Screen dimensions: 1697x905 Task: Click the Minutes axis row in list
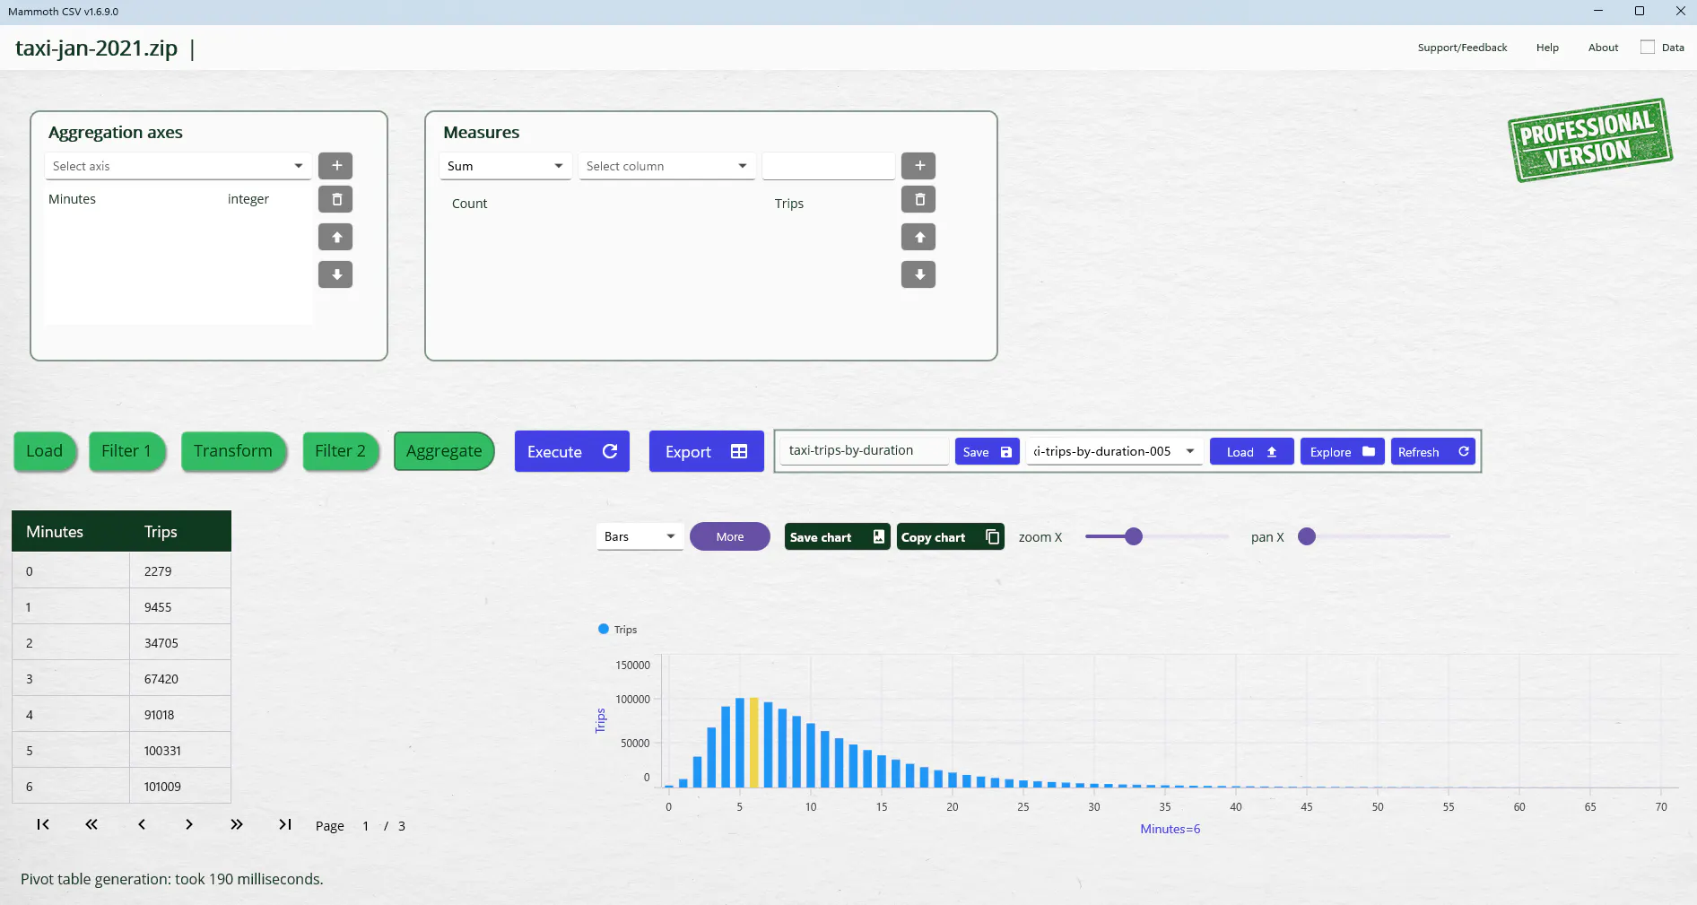point(178,199)
